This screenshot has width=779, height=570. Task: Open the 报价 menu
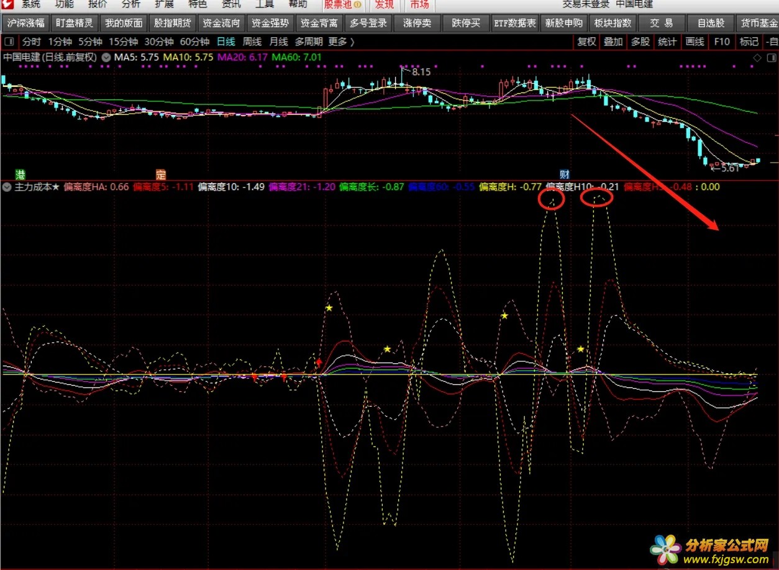tap(98, 4)
